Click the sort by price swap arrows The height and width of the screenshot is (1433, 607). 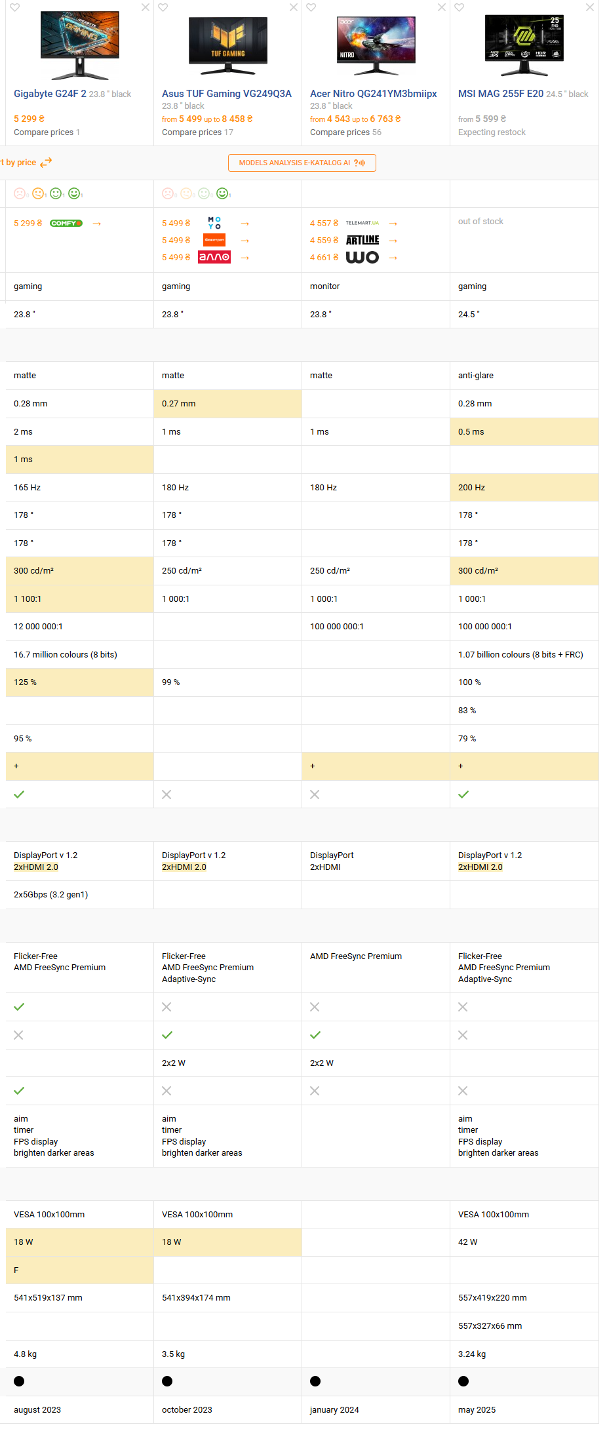pos(46,163)
